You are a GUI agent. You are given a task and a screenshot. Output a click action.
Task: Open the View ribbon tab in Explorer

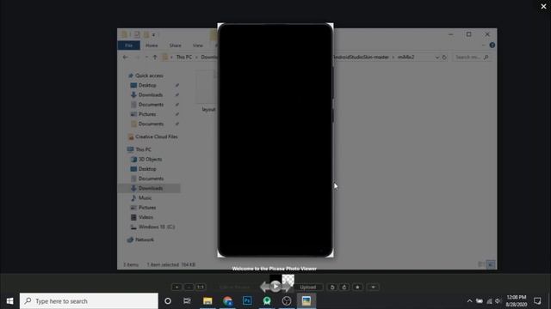pyautogui.click(x=198, y=45)
